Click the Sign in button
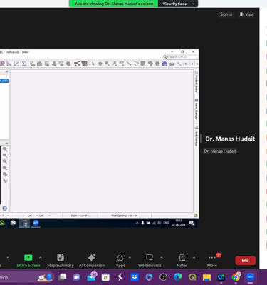Viewport: 267px width, 285px height. tap(226, 14)
